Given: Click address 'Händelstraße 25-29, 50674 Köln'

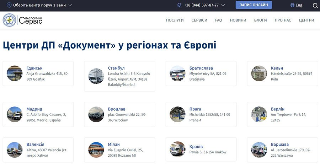Looking at the screenshot, I should pos(292,76).
